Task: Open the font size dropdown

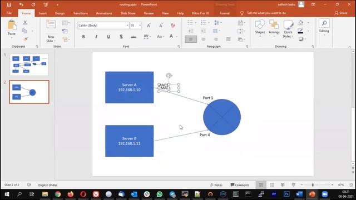Action: click(140, 26)
